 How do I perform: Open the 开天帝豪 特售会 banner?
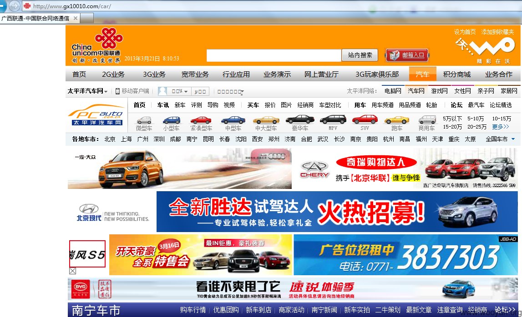click(x=200, y=255)
